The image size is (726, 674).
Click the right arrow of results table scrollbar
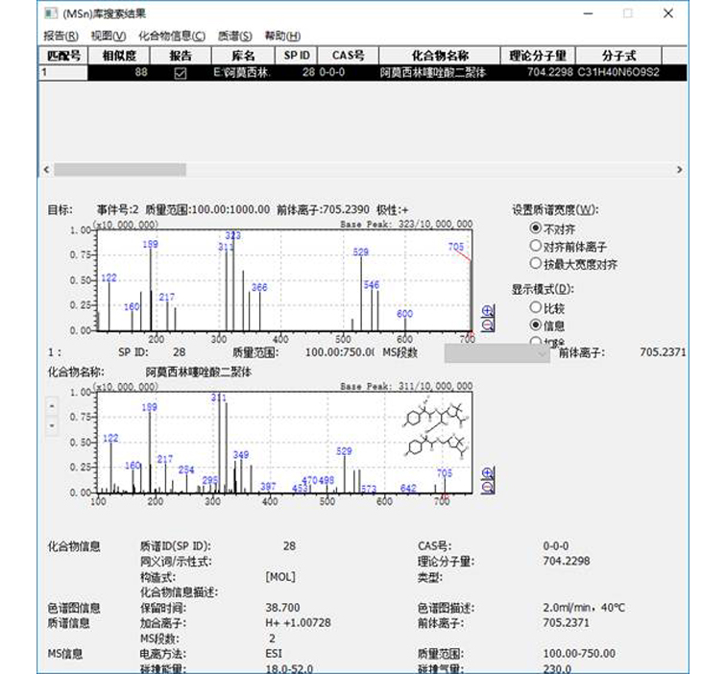pyautogui.click(x=680, y=169)
